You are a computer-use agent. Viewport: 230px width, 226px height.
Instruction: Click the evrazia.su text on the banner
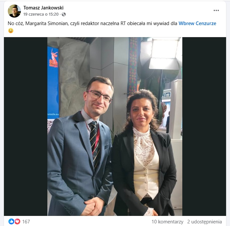point(53,114)
